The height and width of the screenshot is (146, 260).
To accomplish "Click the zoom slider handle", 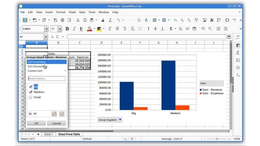I will coord(217,139).
